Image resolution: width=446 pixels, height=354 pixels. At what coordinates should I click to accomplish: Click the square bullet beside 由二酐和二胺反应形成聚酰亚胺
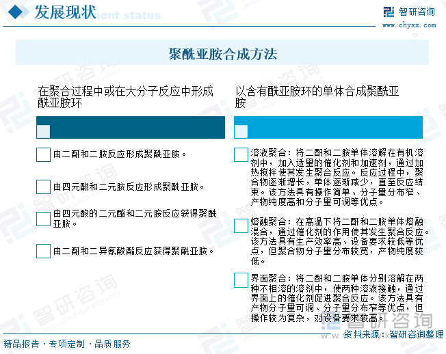(x=43, y=154)
